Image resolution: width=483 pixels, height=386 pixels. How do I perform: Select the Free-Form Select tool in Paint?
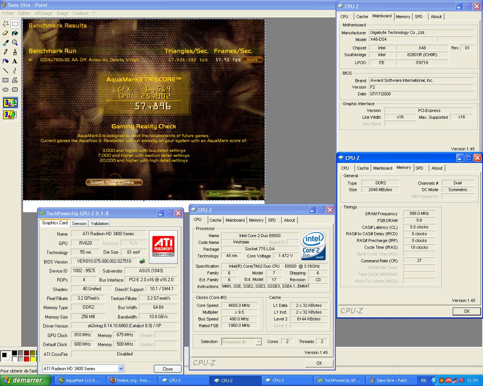[x=6, y=23]
